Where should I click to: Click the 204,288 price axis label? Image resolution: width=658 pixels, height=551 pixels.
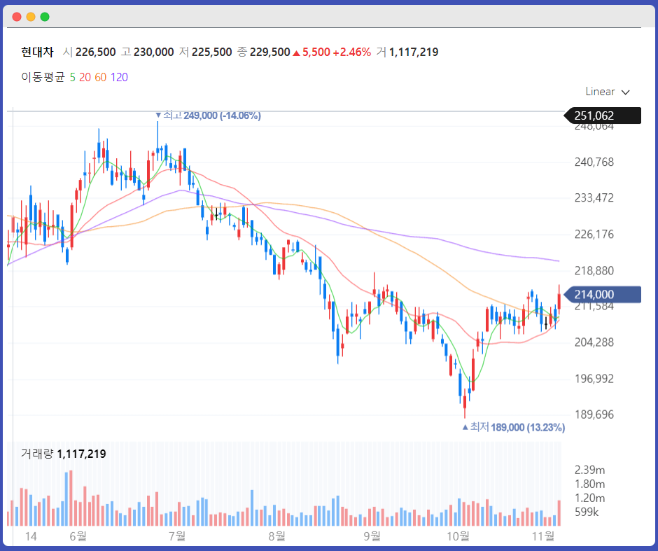[x=594, y=342]
